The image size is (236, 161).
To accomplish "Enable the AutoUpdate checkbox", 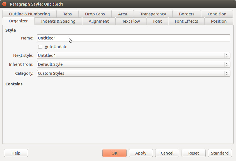I will [x=40, y=47].
